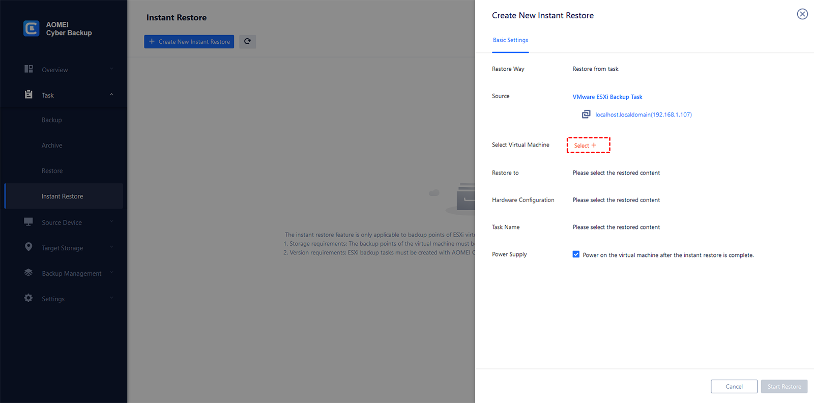Expand the Overview menu chevron
The height and width of the screenshot is (403, 814).
tap(111, 69)
